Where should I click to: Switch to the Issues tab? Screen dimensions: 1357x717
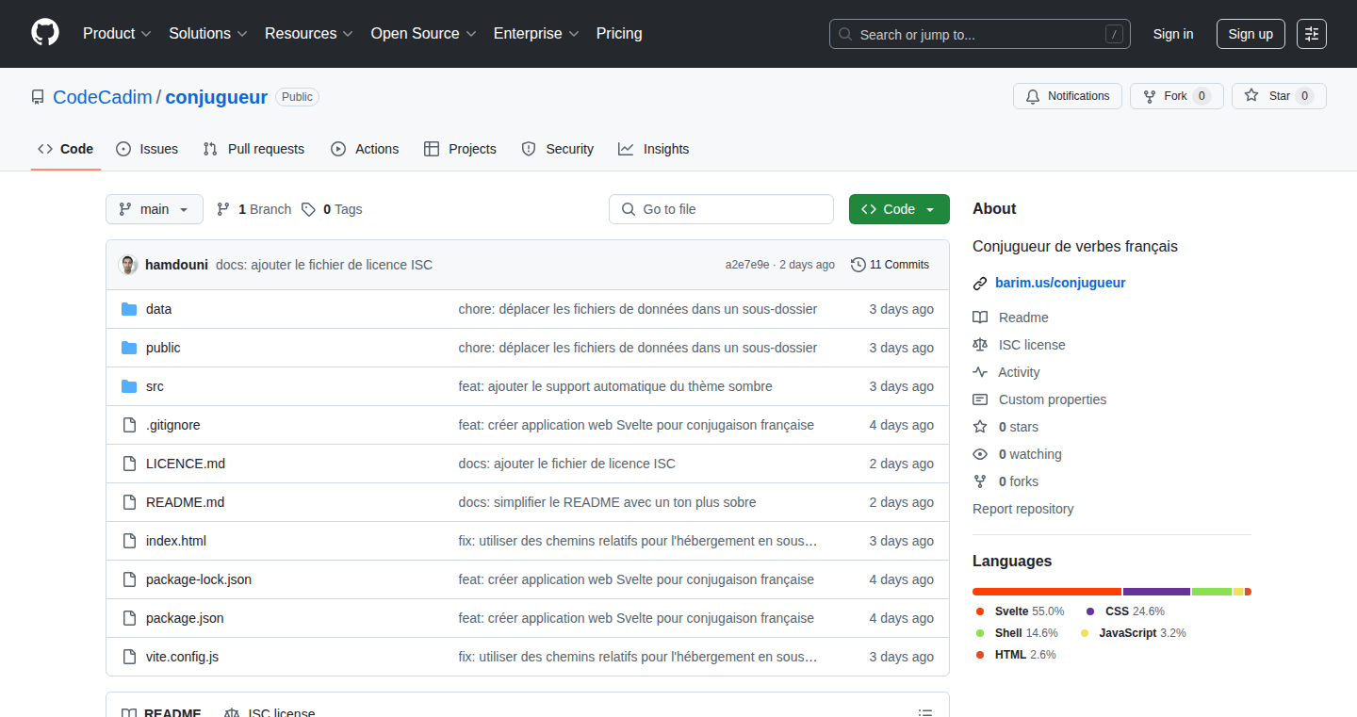tap(147, 149)
